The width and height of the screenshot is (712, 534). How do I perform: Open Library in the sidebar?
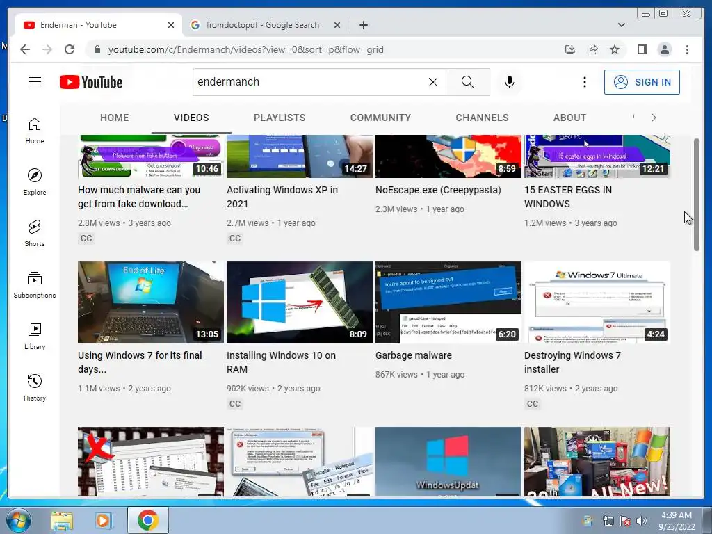pos(35,336)
